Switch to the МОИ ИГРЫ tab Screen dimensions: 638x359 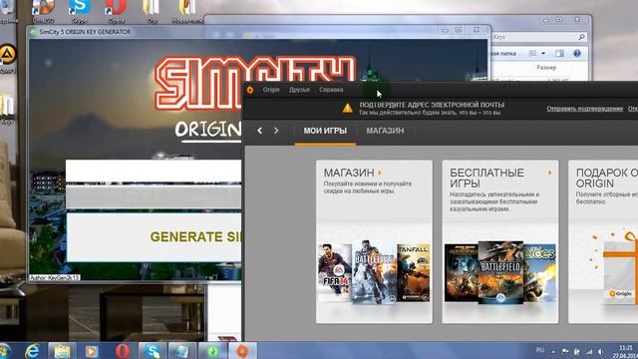click(325, 131)
